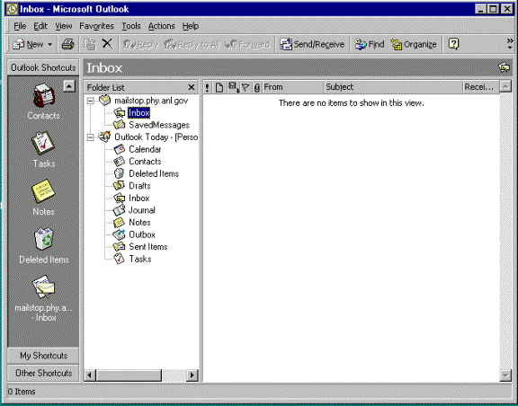
Task: Select Contacts folder in Folder List
Action: 145,162
